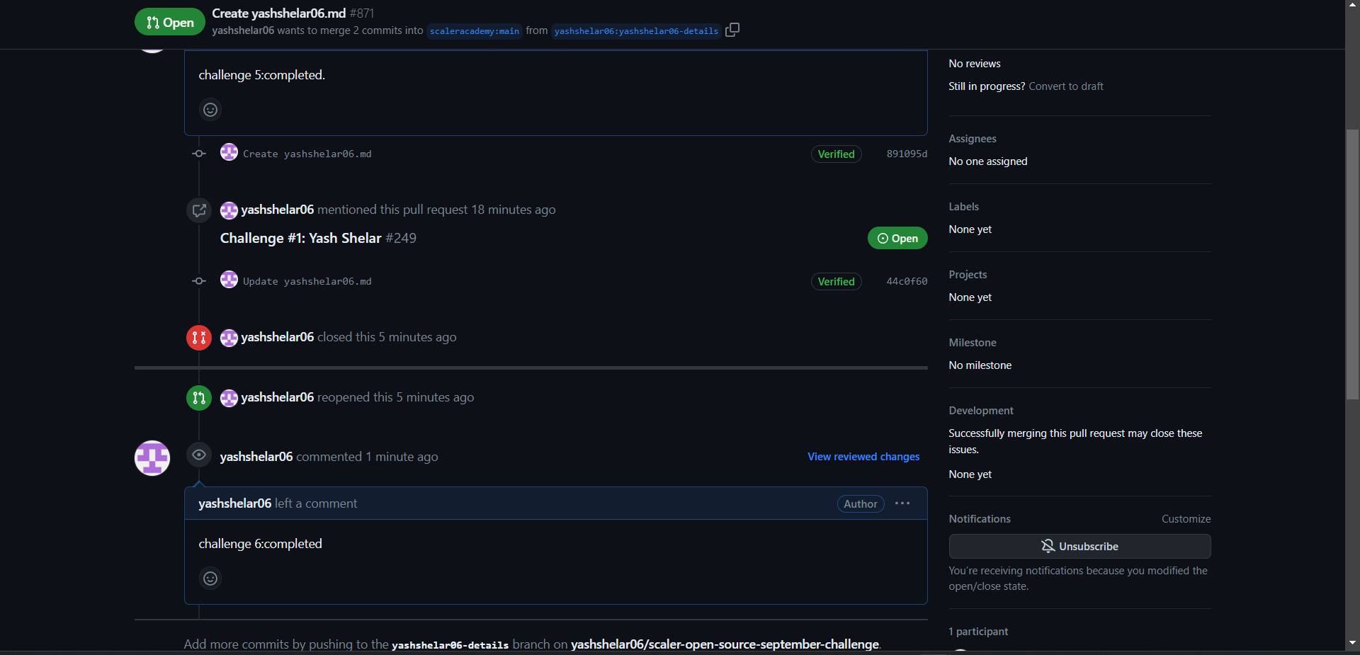Click the scrollbar down arrow
The image size is (1360, 655).
(1351, 643)
